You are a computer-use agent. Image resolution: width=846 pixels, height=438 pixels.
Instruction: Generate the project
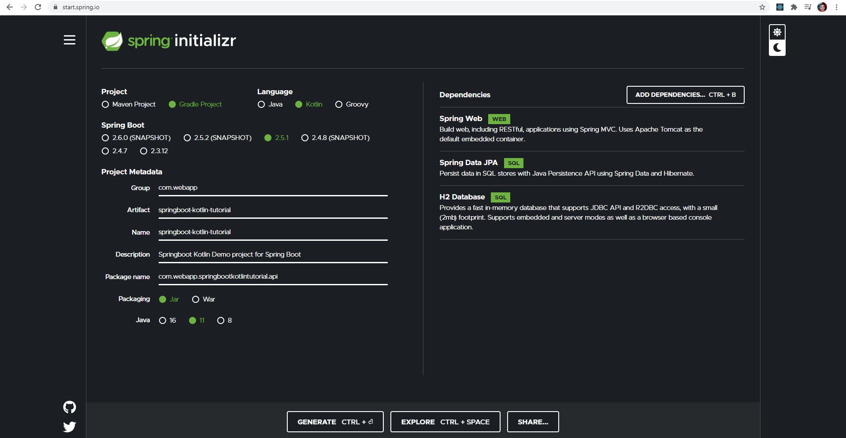(x=335, y=421)
